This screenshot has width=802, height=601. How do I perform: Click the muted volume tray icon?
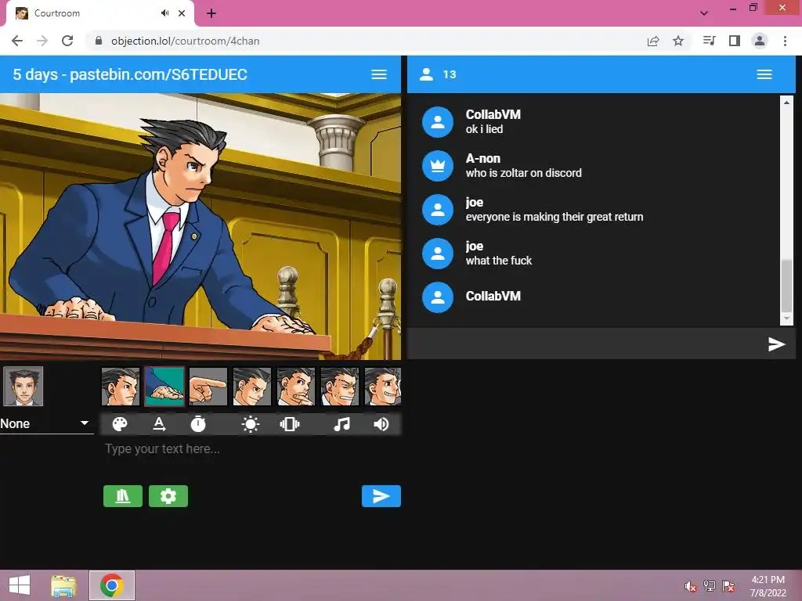click(x=691, y=586)
